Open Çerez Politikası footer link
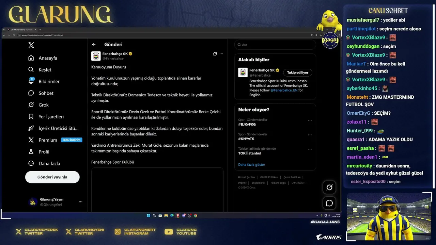 point(292,177)
